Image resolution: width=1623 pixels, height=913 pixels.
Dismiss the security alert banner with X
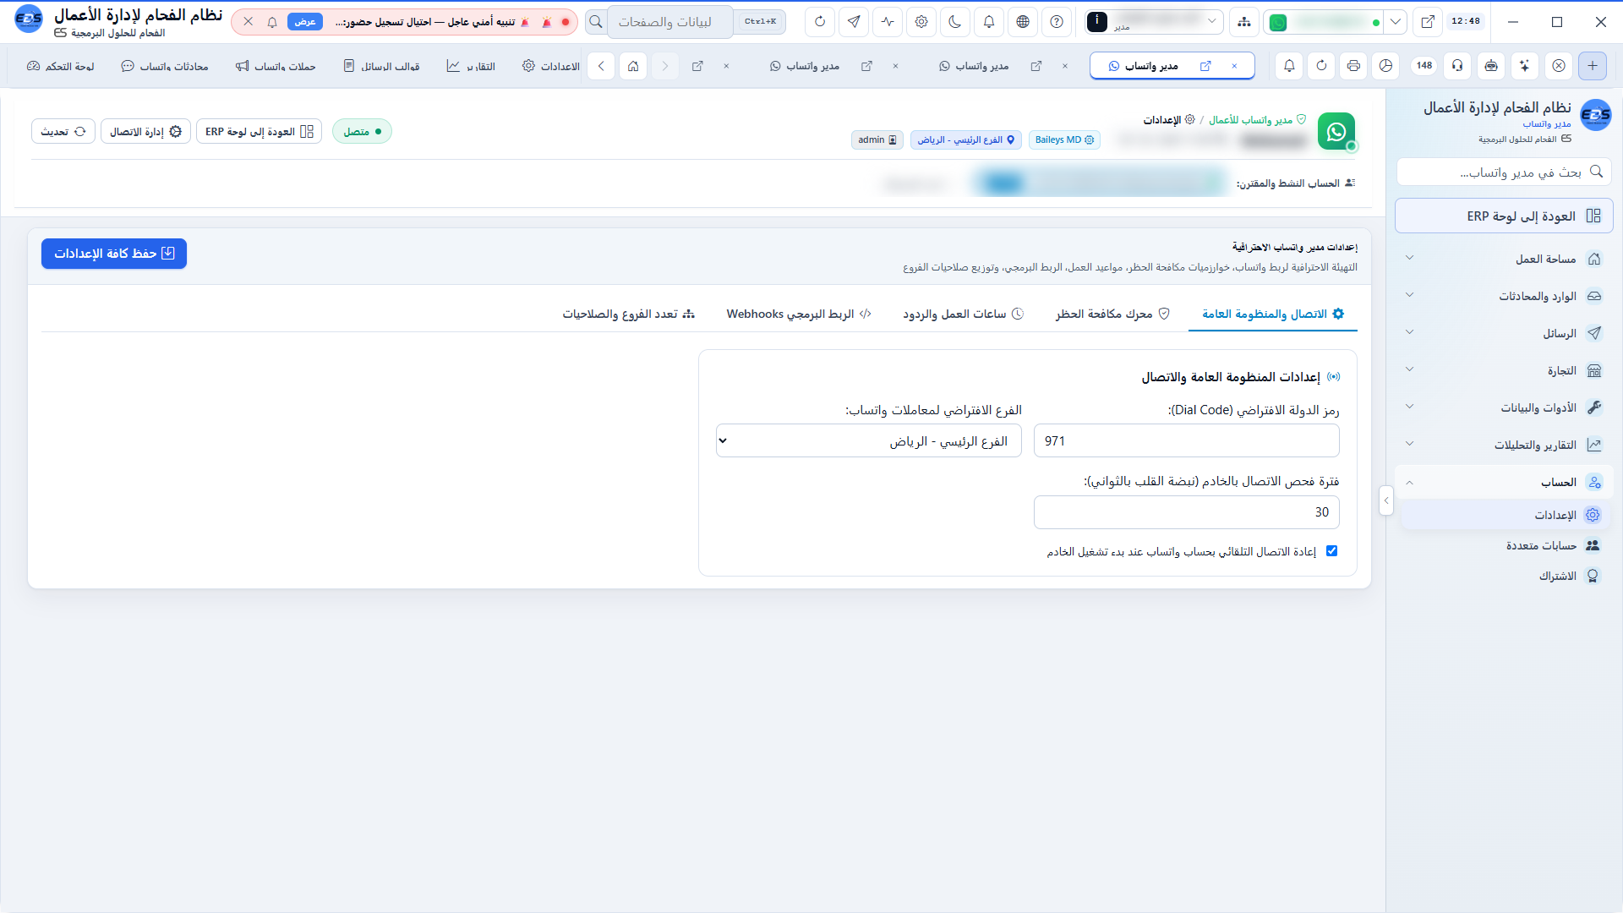click(x=248, y=22)
